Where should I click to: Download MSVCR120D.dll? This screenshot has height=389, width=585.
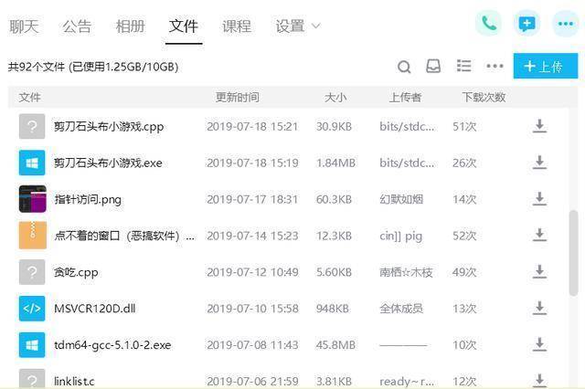[539, 308]
